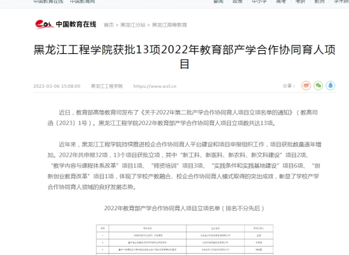Open 黑龙江高等教育 breadcrumb link
The height and width of the screenshot is (255, 349).
click(x=170, y=25)
